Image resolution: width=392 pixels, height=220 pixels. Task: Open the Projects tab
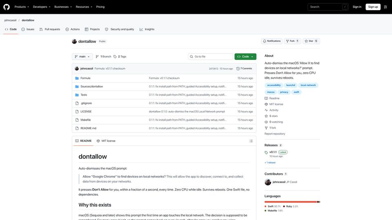coord(92,29)
